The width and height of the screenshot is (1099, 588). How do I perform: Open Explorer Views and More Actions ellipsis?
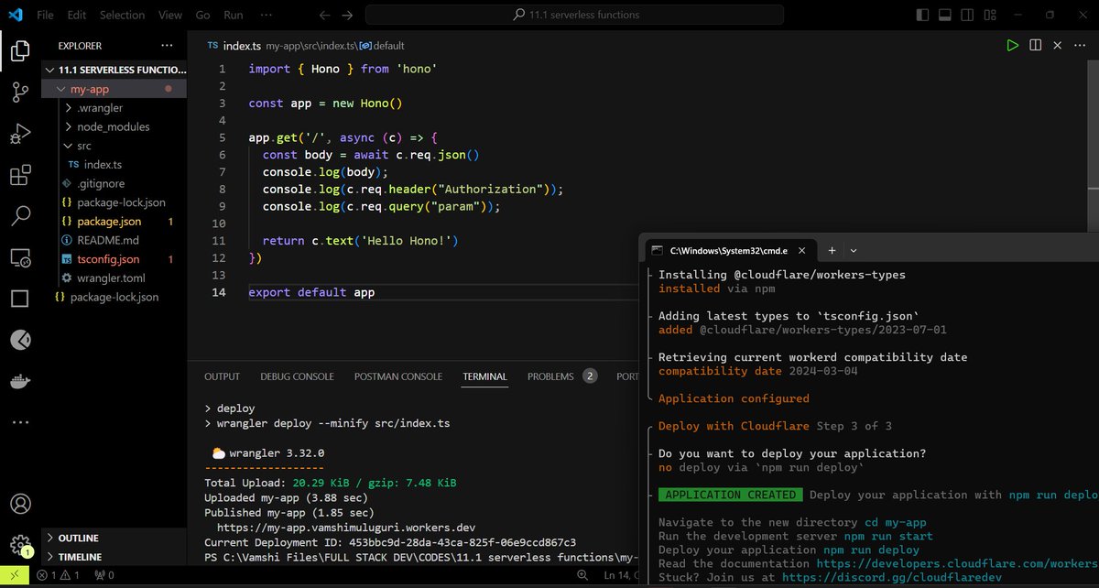coord(166,45)
